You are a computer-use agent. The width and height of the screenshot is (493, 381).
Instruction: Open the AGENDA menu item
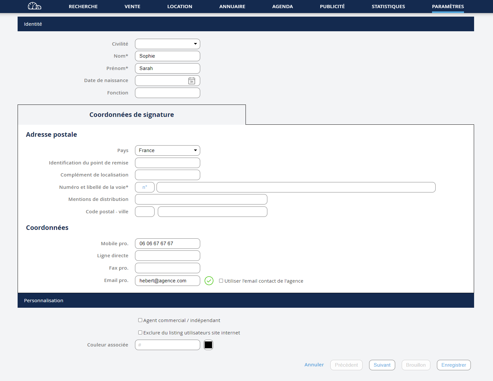click(x=282, y=7)
